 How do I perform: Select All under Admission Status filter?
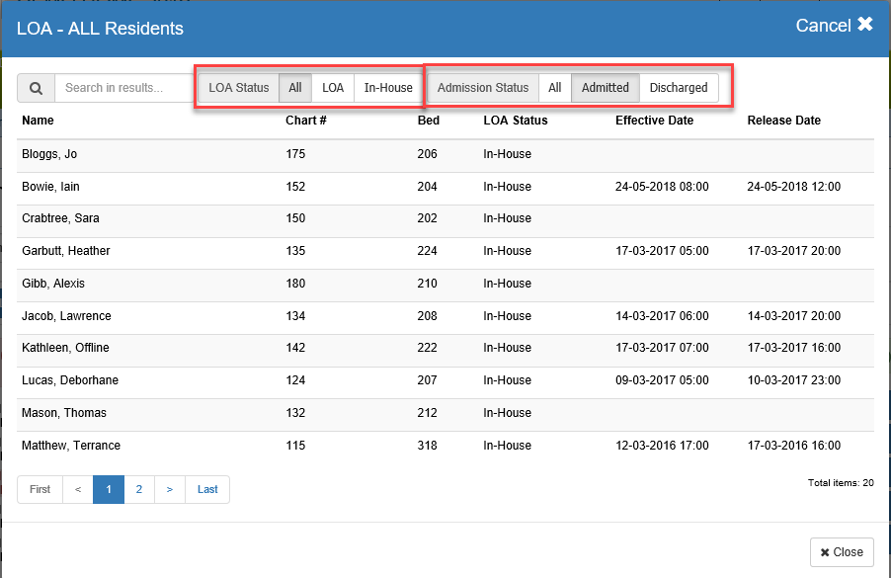[x=555, y=88]
